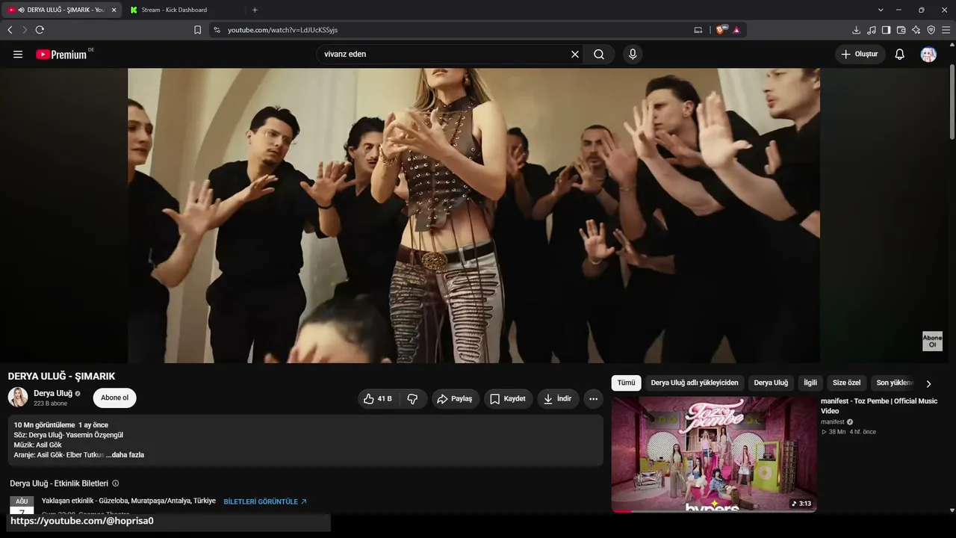Reload the current page
This screenshot has width=956, height=538.
pyautogui.click(x=40, y=30)
